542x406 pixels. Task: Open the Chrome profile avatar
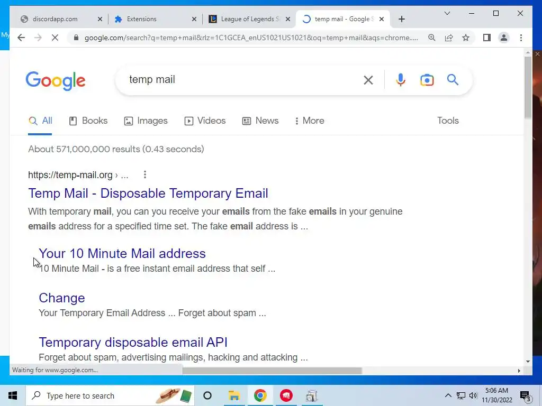coord(504,38)
